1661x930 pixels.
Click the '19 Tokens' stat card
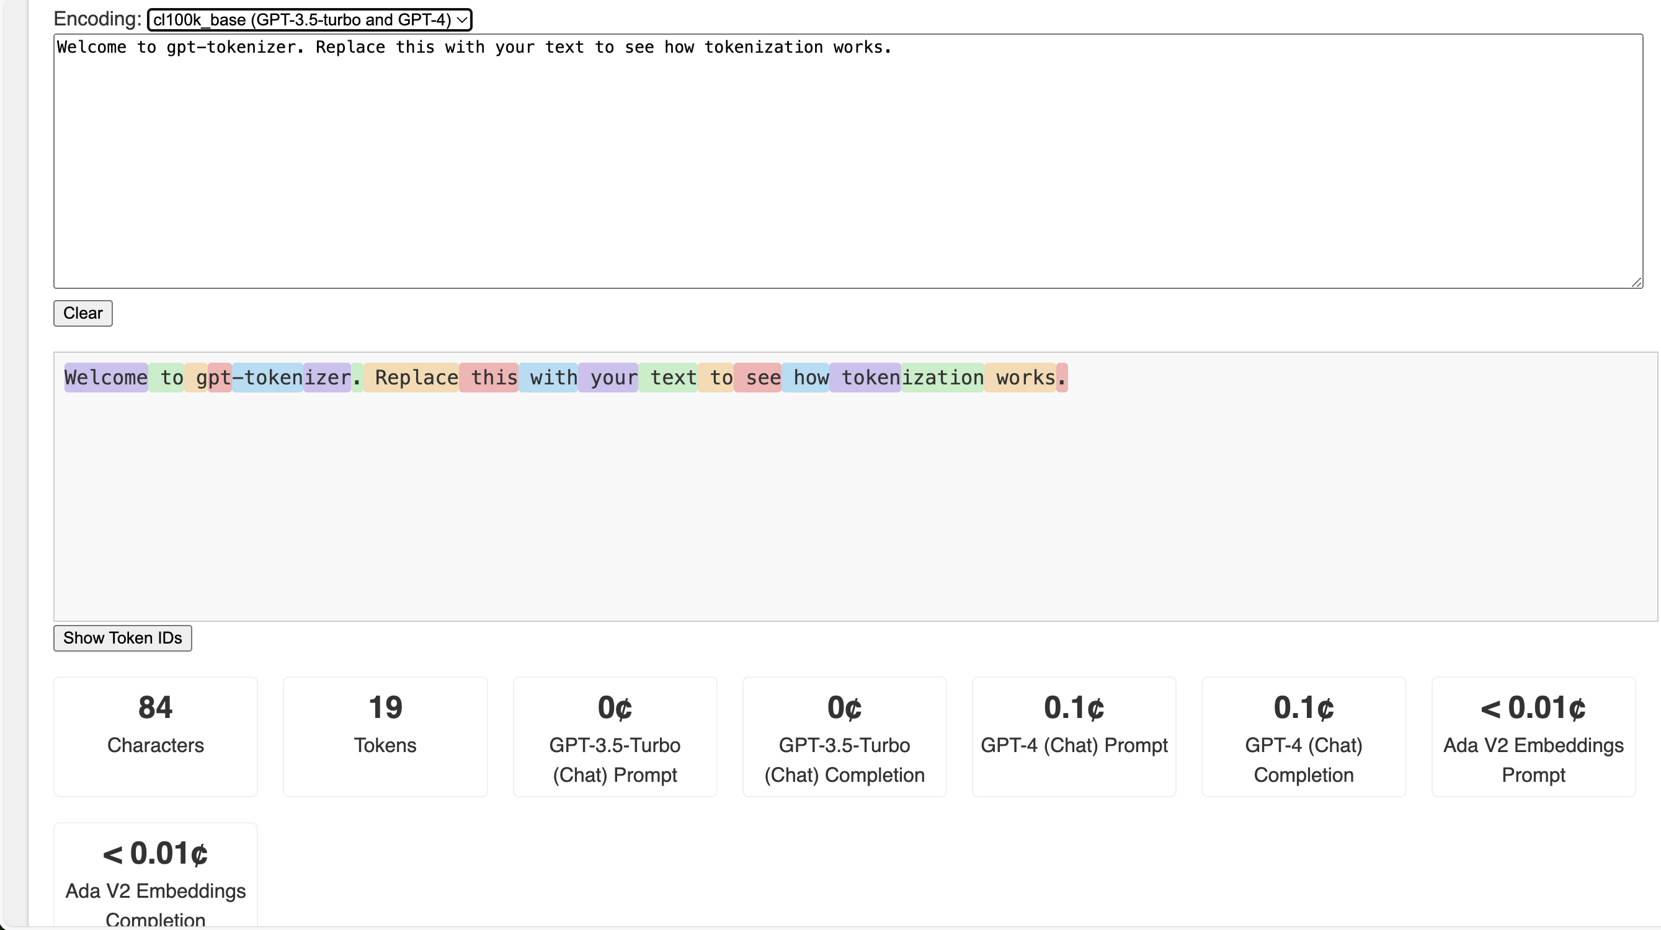click(x=385, y=737)
